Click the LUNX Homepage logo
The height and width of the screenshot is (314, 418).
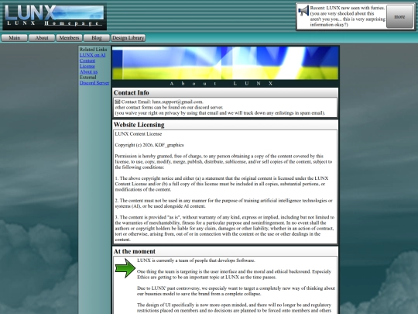point(55,16)
